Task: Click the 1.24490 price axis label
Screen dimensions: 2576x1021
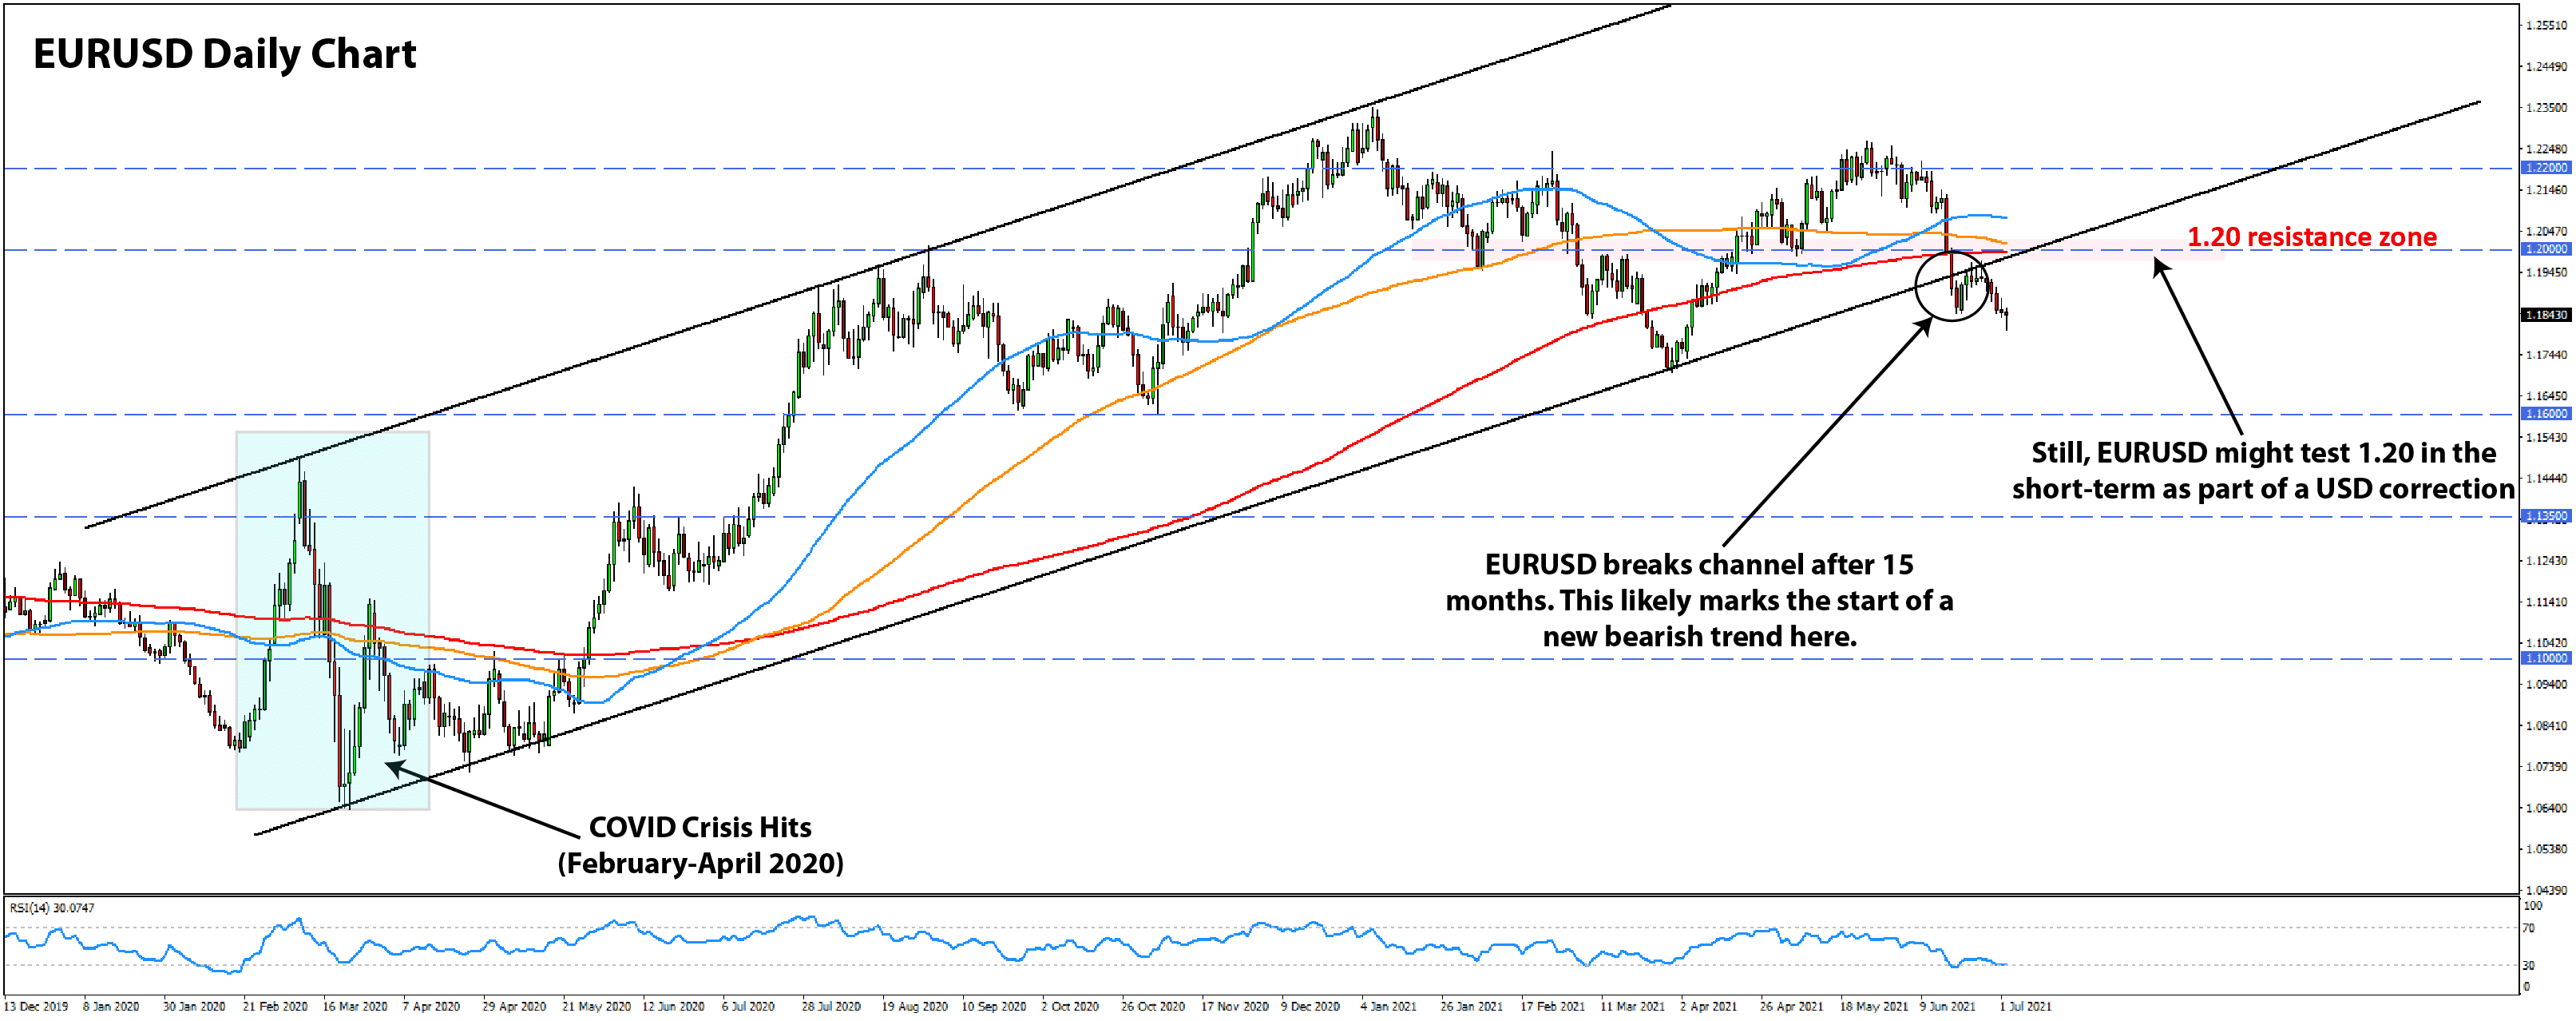Action: (2546, 67)
